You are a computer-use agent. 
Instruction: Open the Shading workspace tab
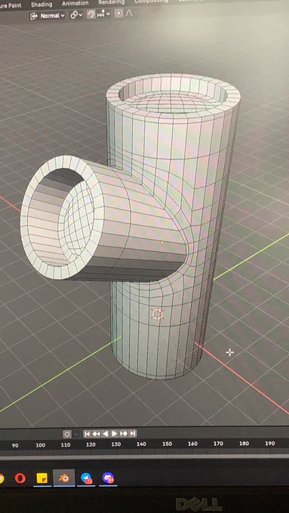[42, 5]
